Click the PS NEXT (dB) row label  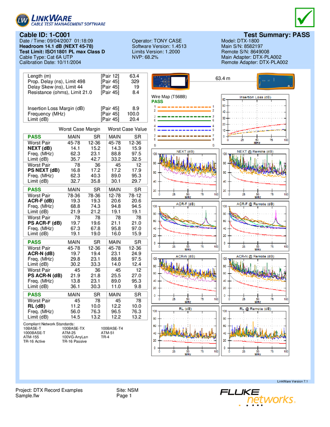point(44,170)
